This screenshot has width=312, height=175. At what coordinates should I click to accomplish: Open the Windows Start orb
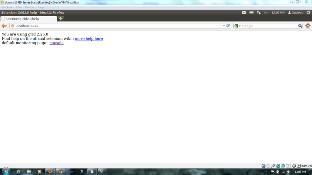(x=6, y=171)
